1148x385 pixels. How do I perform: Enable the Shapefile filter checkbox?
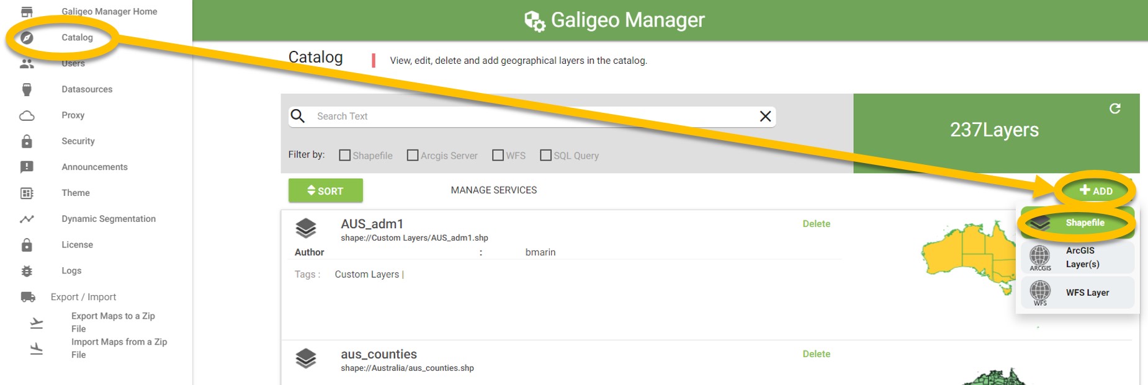(344, 155)
